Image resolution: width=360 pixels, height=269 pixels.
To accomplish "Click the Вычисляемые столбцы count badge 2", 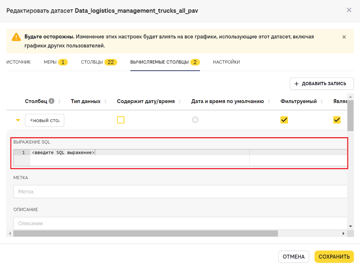I will pos(195,62).
